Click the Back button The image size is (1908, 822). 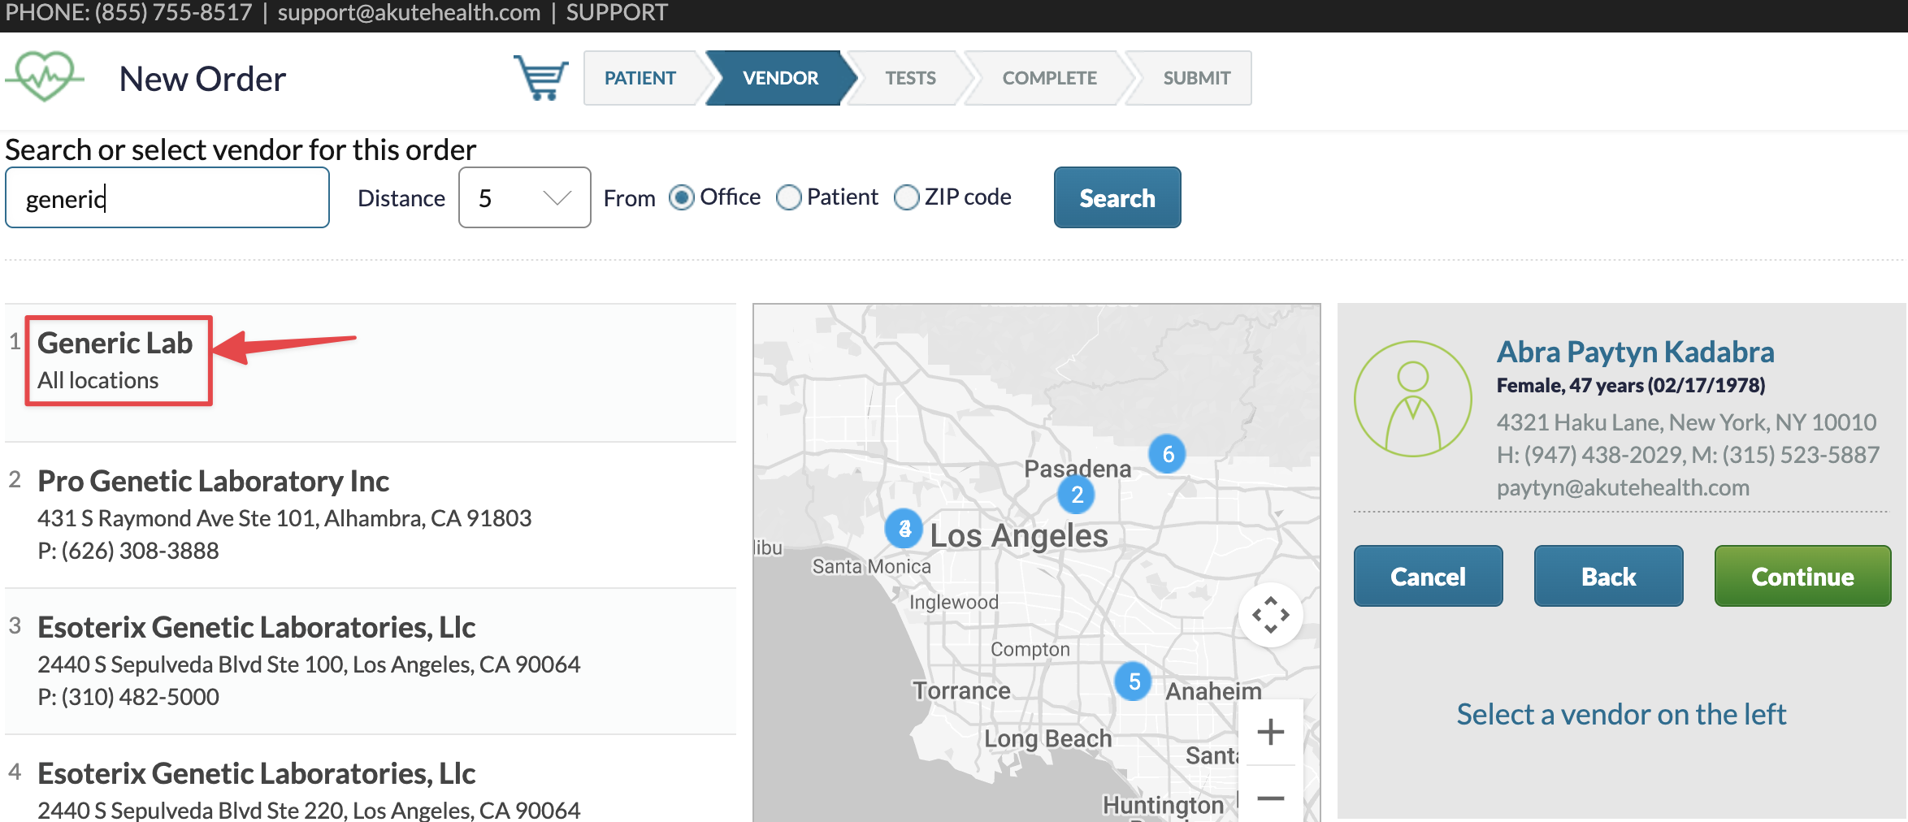tap(1608, 576)
